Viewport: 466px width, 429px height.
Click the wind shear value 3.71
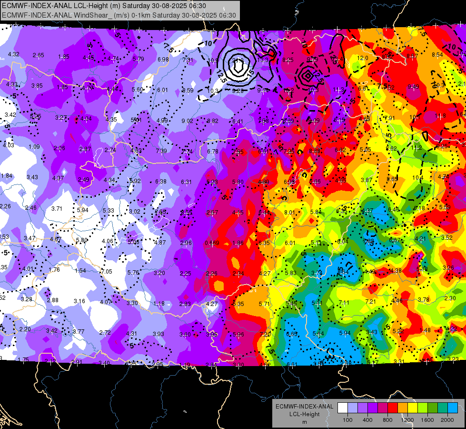57,209
